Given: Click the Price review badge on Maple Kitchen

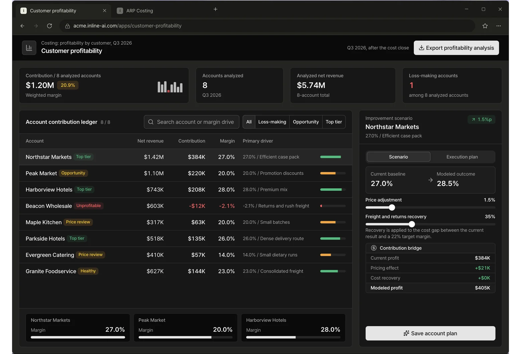Looking at the screenshot, I should pyautogui.click(x=78, y=222).
